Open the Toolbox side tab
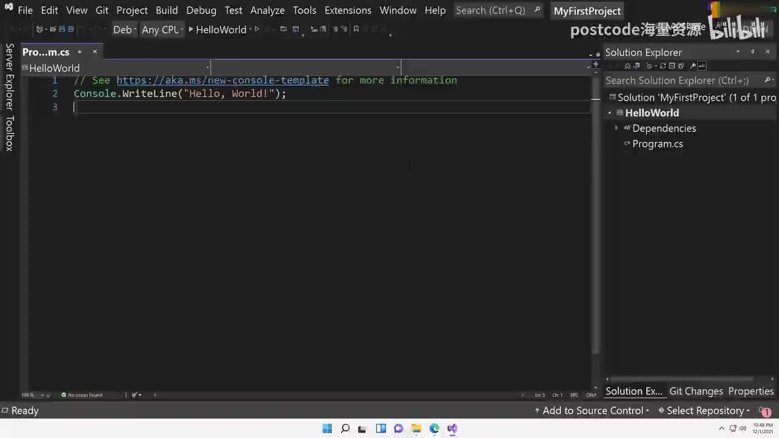Viewport: 779px width, 438px height. tap(9, 133)
